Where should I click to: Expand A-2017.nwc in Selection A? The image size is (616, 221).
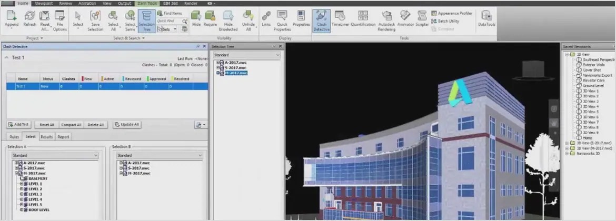tap(17, 163)
